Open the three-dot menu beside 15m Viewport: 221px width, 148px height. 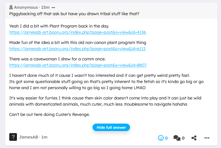tap(53, 8)
